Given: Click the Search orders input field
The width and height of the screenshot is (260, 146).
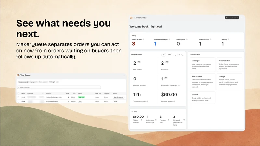Looking at the screenshot, I should (59, 87).
